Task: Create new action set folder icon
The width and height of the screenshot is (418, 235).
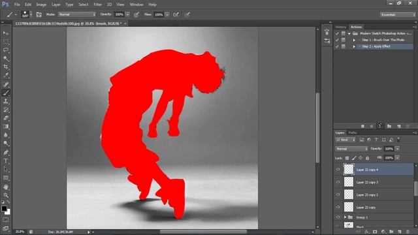Action: click(x=389, y=126)
